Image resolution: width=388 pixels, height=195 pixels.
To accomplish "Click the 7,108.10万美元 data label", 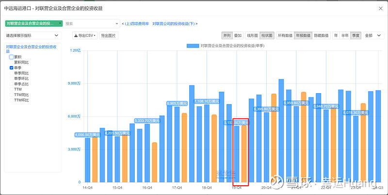I will pyautogui.click(x=207, y=101).
